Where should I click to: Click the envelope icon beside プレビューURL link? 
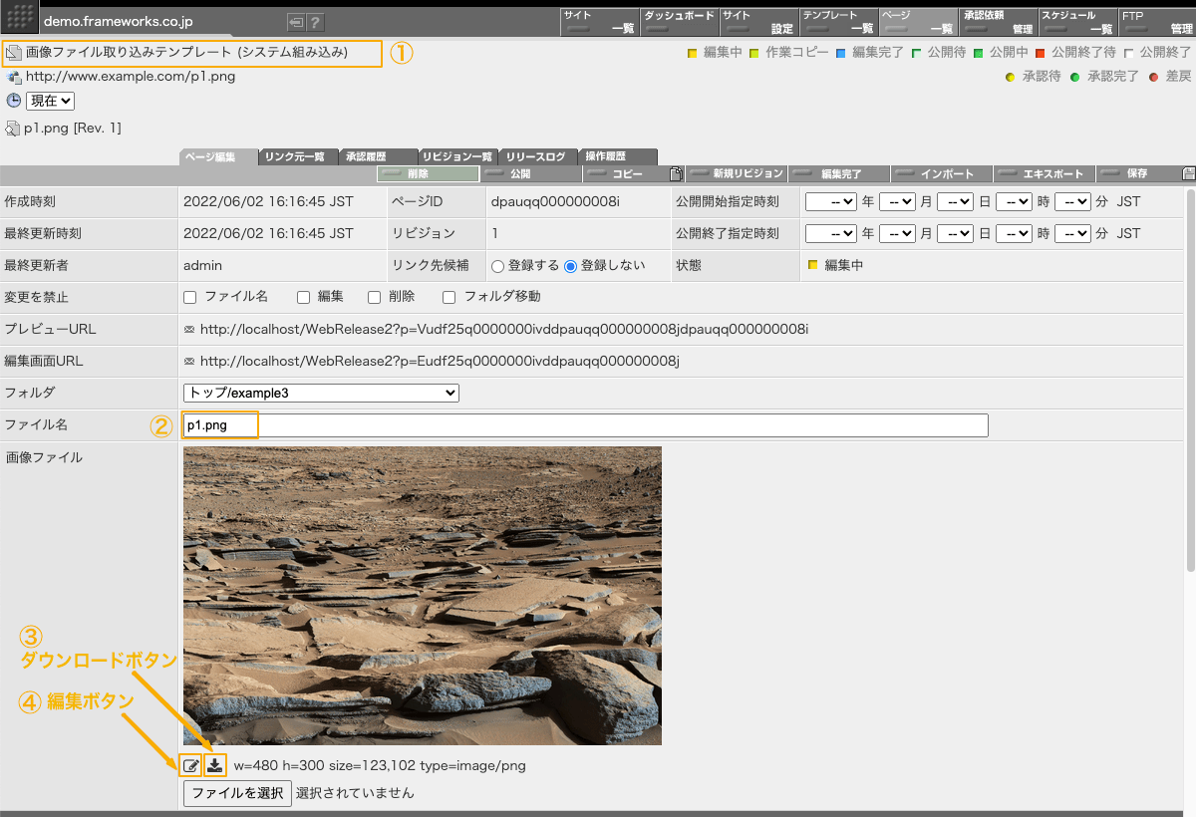[189, 329]
